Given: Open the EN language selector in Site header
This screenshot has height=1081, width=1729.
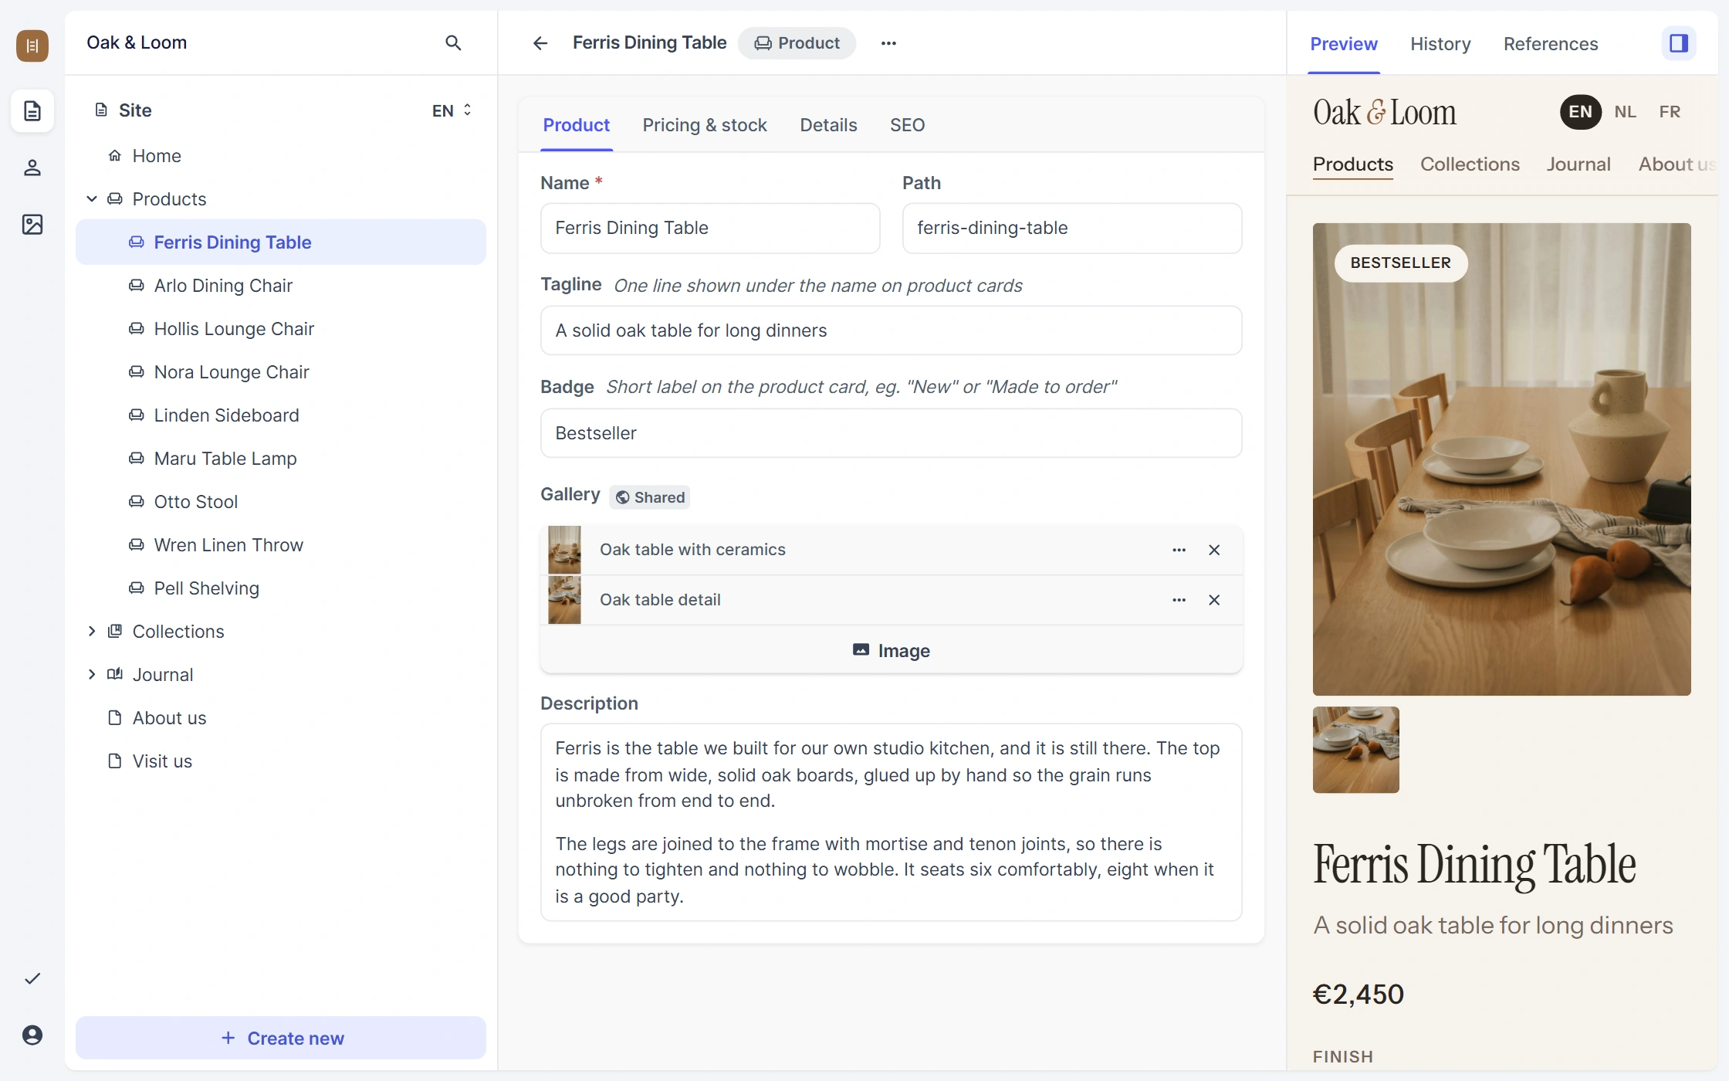Looking at the screenshot, I should [452, 110].
